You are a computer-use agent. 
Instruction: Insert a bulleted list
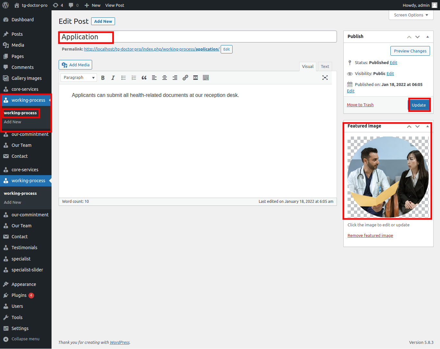(x=123, y=78)
